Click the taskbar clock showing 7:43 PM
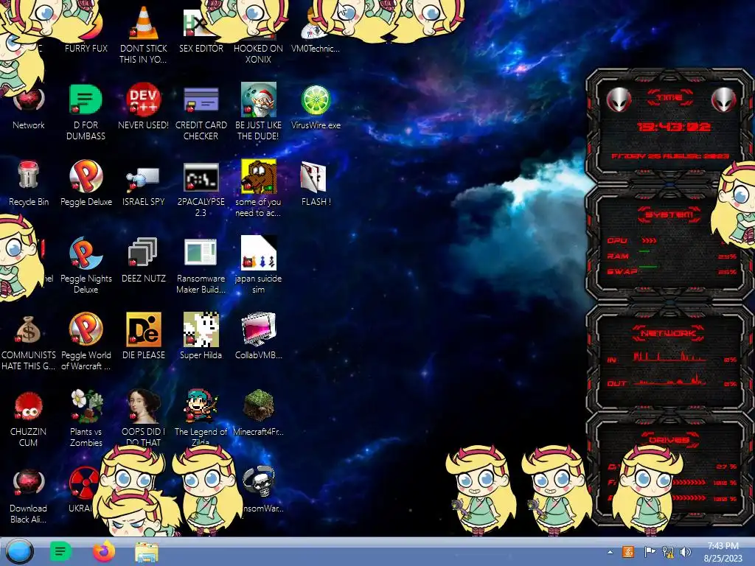 pos(723,552)
